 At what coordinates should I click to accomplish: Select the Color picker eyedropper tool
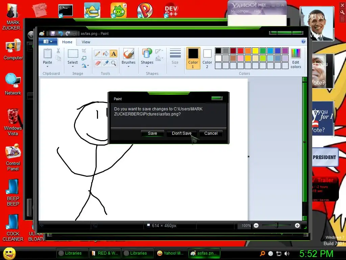(x=106, y=63)
